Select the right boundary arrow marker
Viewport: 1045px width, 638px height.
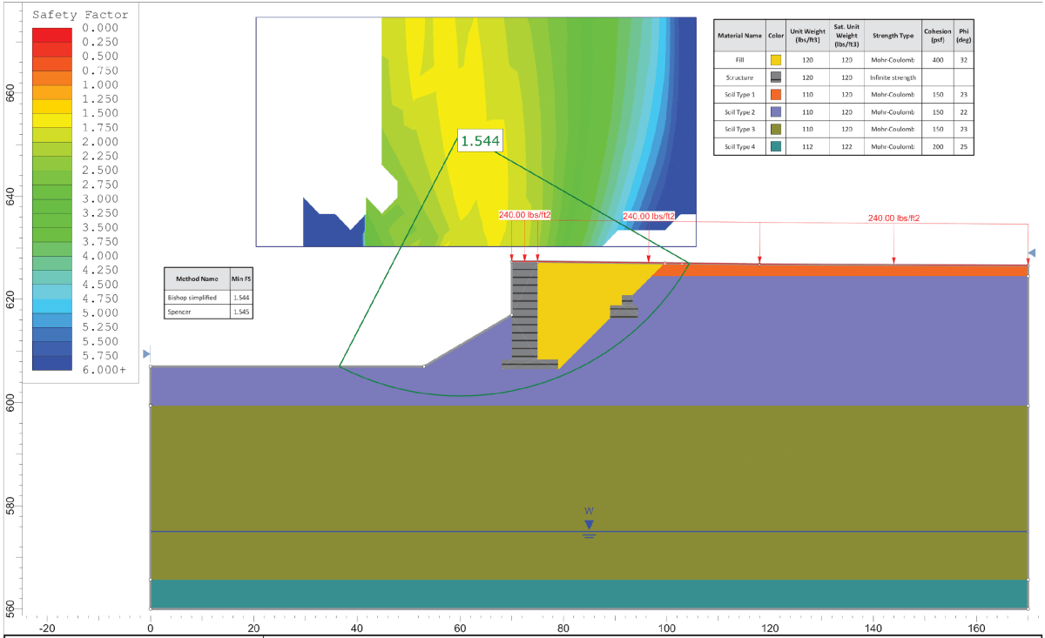1031,253
